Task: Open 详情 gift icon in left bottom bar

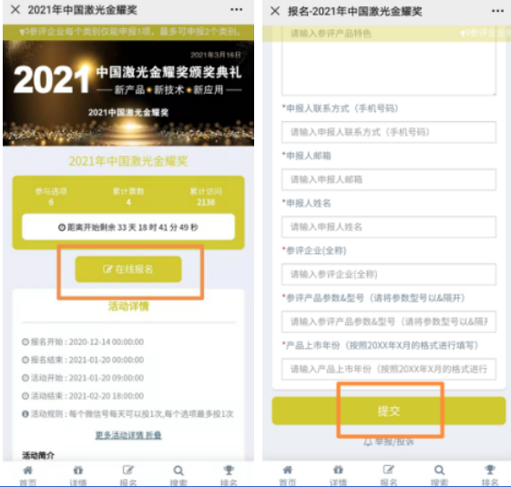Action: 78,475
